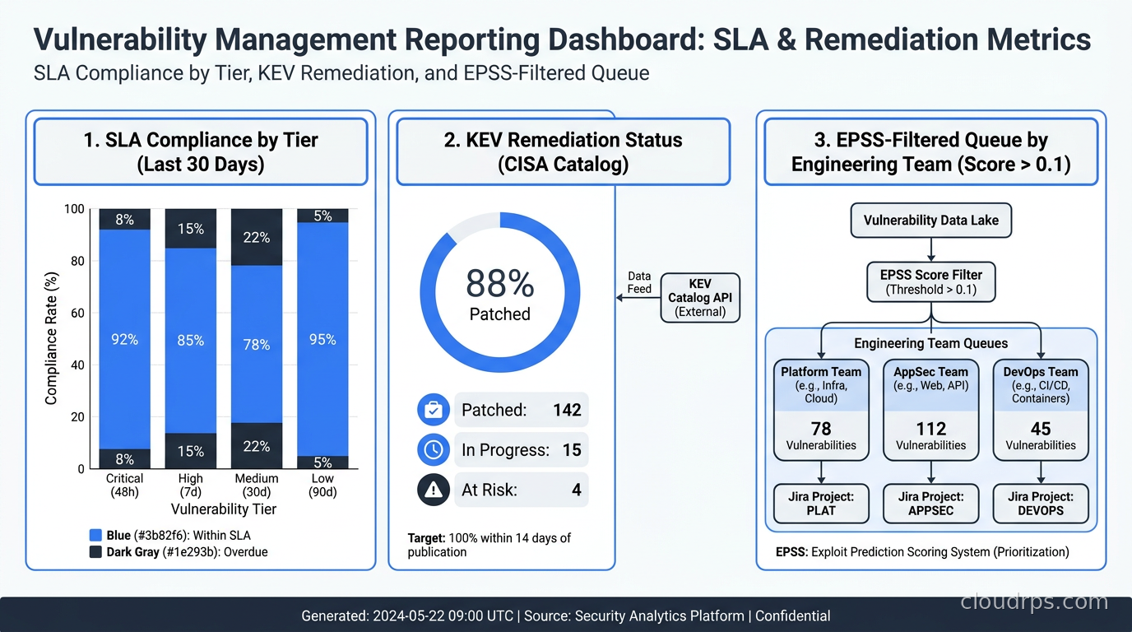Click the Engineering Team Queues heading
The image size is (1132, 632).
[930, 343]
